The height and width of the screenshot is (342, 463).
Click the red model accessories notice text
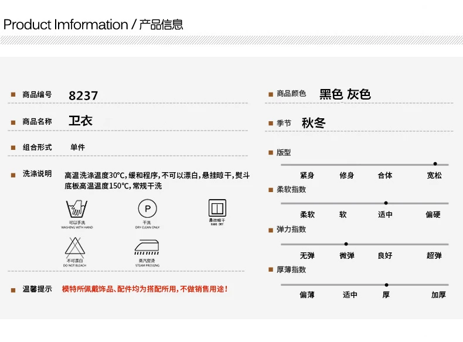pos(145,289)
